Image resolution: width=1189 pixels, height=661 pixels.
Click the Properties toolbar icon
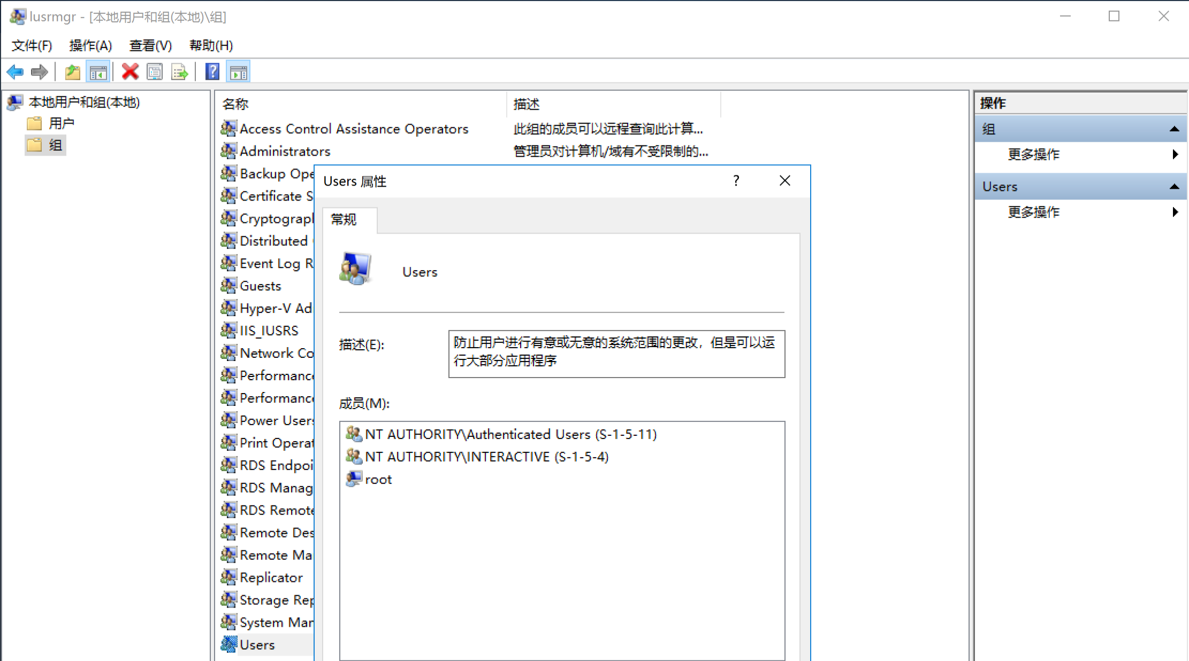155,72
